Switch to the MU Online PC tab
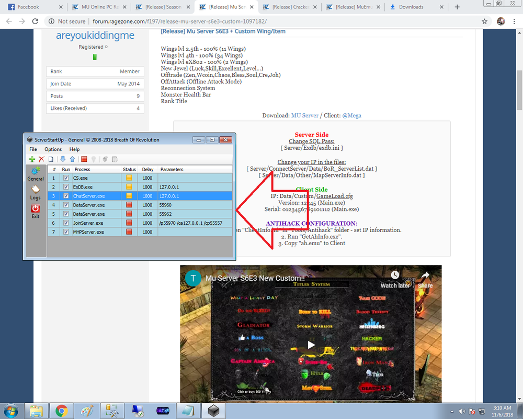 pyautogui.click(x=98, y=7)
